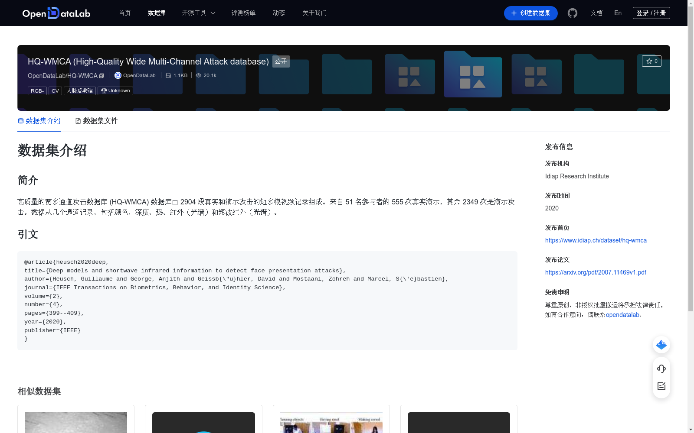The height and width of the screenshot is (433, 694).
Task: Click the 登录 / 注册 button
Action: [651, 13]
